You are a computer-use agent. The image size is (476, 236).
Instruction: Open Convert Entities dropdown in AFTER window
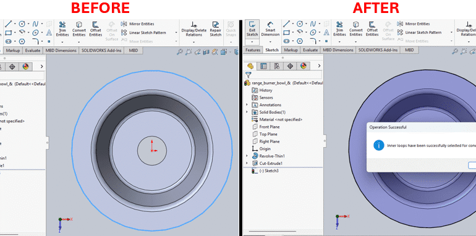pos(356,42)
